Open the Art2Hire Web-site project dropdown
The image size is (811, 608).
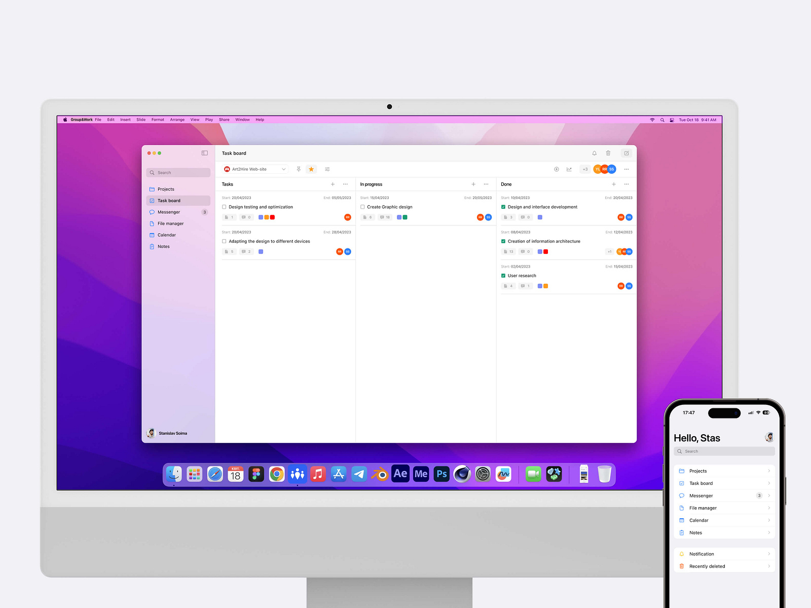[254, 169]
